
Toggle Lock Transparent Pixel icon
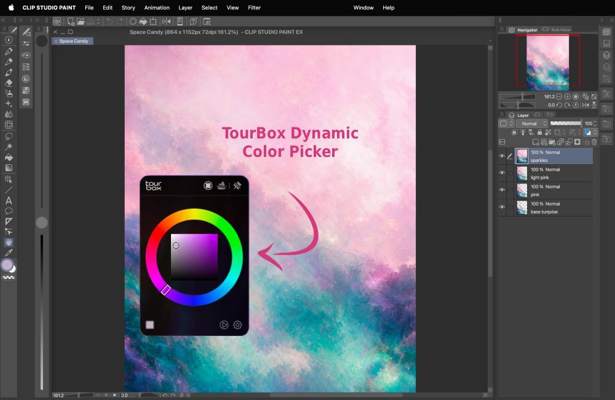548,133
